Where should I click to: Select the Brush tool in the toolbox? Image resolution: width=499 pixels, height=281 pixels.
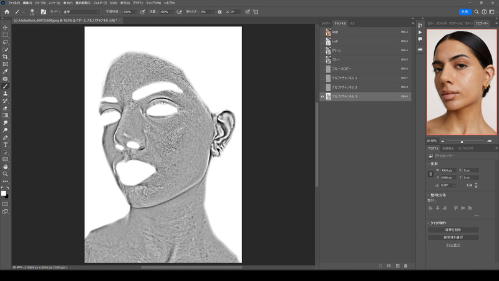6,86
